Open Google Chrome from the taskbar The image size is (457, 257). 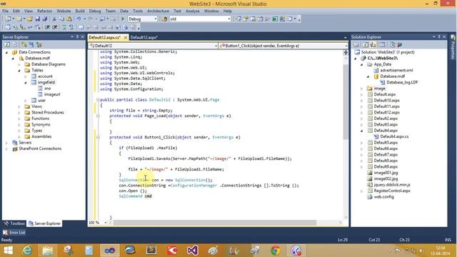[x=276, y=251]
